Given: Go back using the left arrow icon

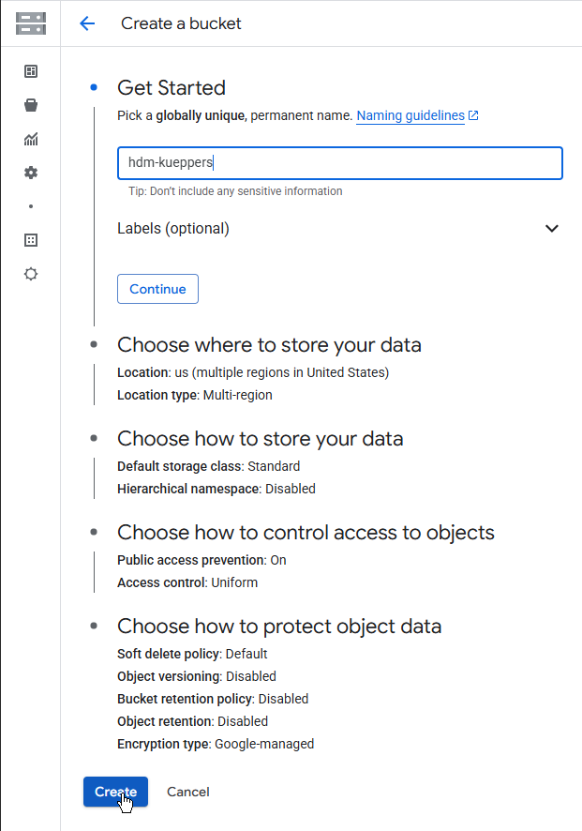Looking at the screenshot, I should [x=87, y=23].
